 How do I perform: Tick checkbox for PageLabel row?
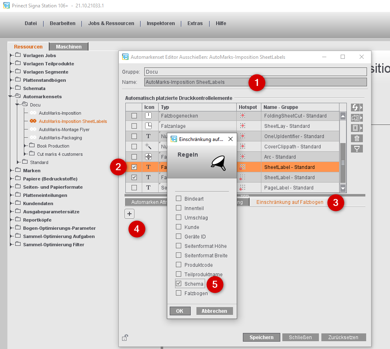click(134, 187)
